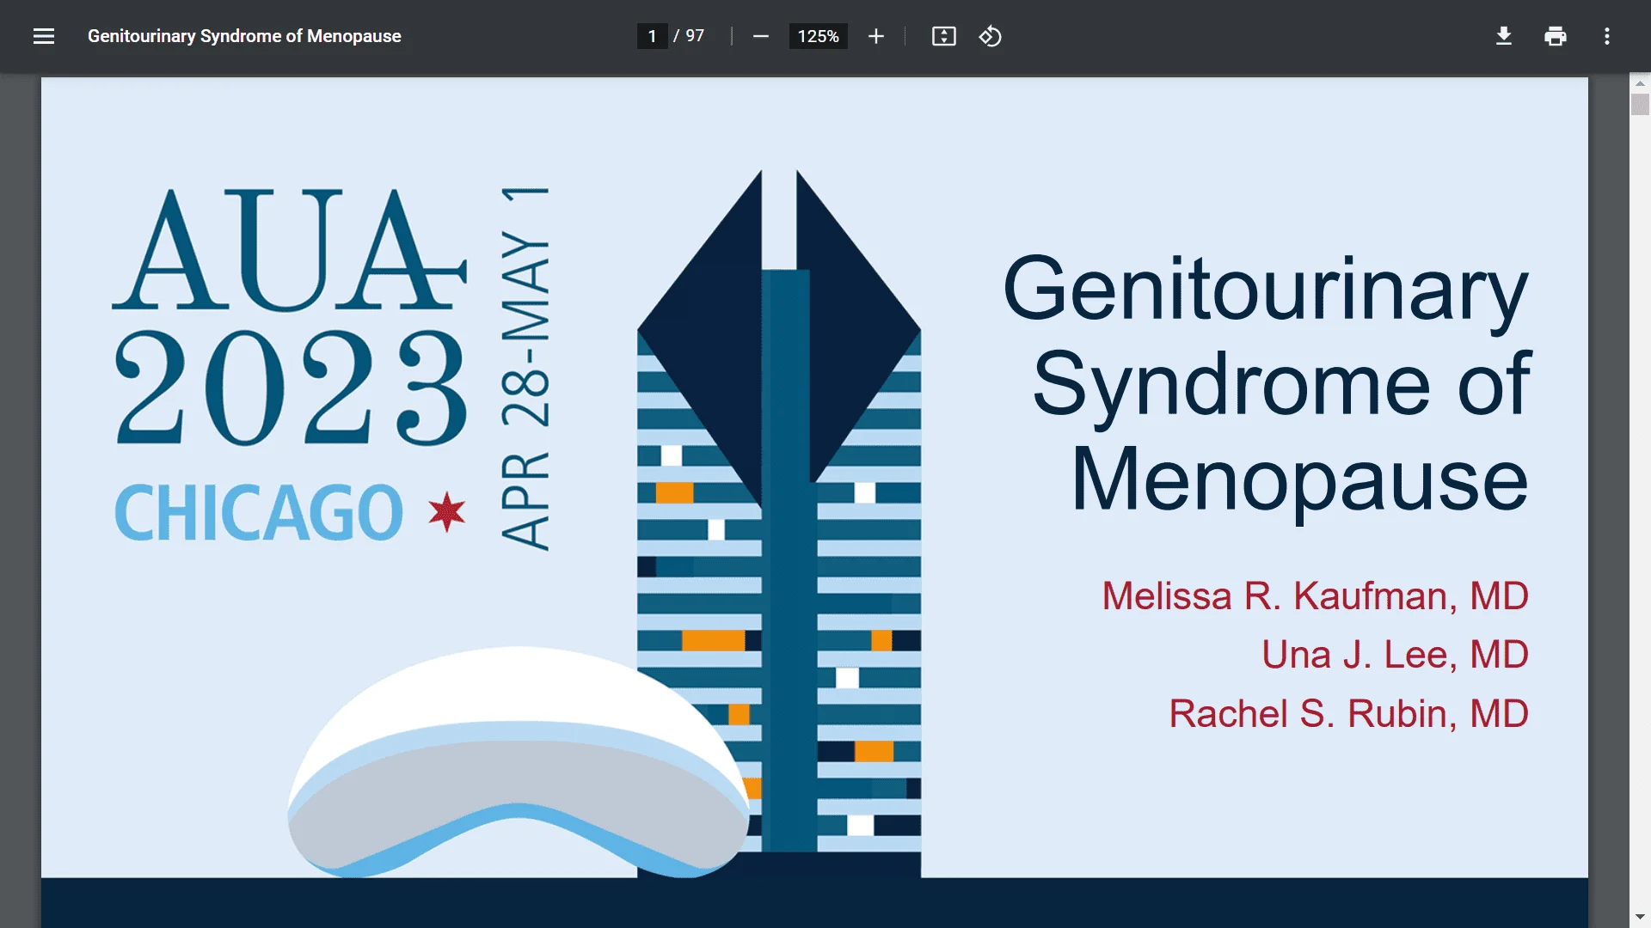1651x928 pixels.
Task: Click the 'AUA' logo text on the slide
Action: pyautogui.click(x=290, y=249)
